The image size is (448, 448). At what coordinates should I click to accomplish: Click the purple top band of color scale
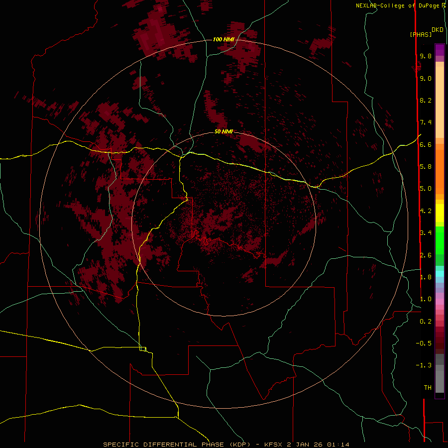pos(440,50)
